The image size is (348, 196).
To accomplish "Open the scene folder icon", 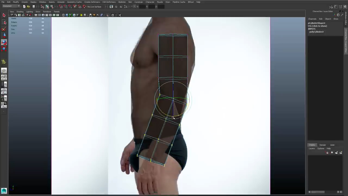I will 29,7.
